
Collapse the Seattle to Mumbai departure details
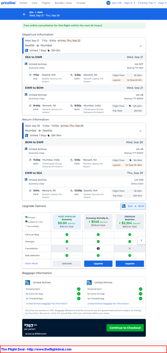140,46
